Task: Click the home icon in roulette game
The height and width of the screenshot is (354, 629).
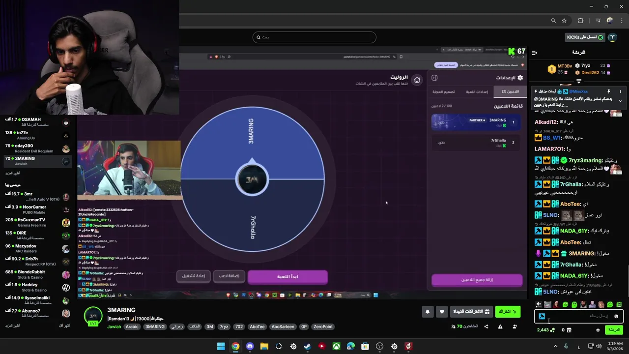Action: coord(417,80)
